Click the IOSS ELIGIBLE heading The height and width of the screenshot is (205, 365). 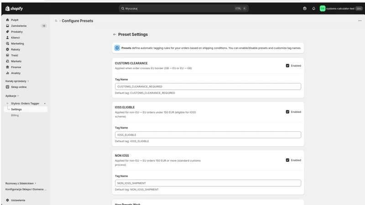[x=125, y=107]
